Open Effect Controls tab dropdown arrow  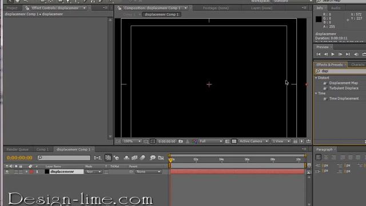click(84, 8)
